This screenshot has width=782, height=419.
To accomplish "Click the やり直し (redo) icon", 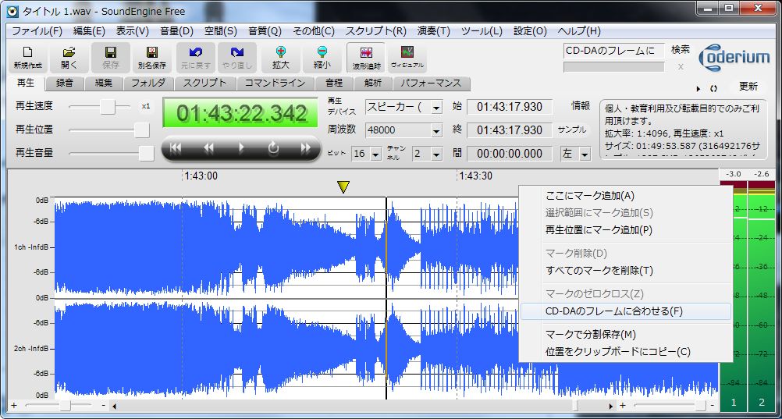I will (x=237, y=58).
